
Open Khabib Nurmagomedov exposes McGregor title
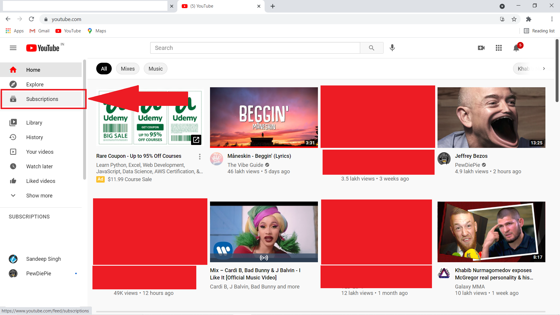coord(494,274)
